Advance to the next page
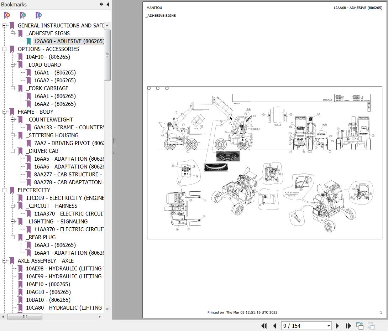 pyautogui.click(x=337, y=326)
